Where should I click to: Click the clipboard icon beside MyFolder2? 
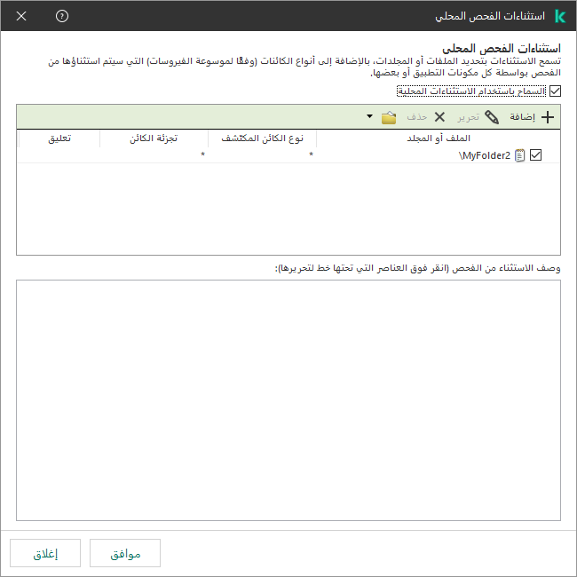tap(520, 154)
